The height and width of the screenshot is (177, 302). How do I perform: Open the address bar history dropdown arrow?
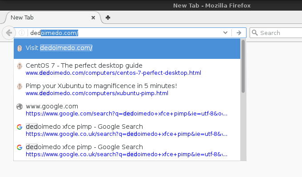point(225,33)
